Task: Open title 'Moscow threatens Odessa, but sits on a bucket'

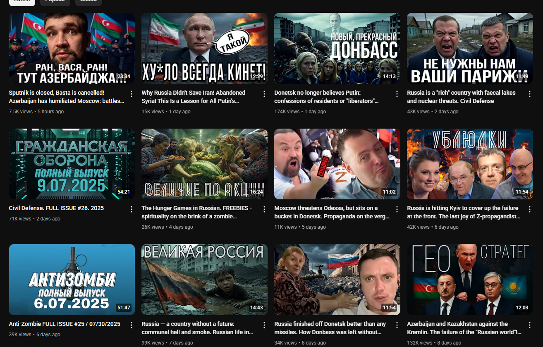Action: tap(332, 212)
